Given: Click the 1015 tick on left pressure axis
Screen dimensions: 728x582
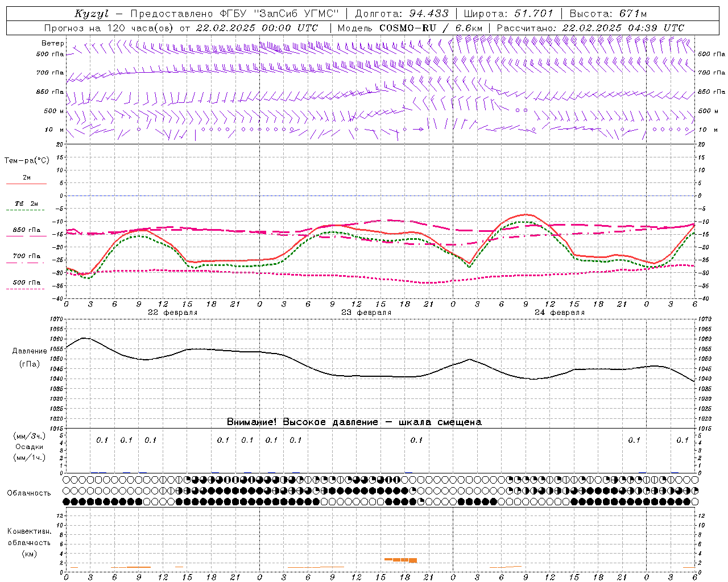Looking at the screenshot, I should (57, 429).
